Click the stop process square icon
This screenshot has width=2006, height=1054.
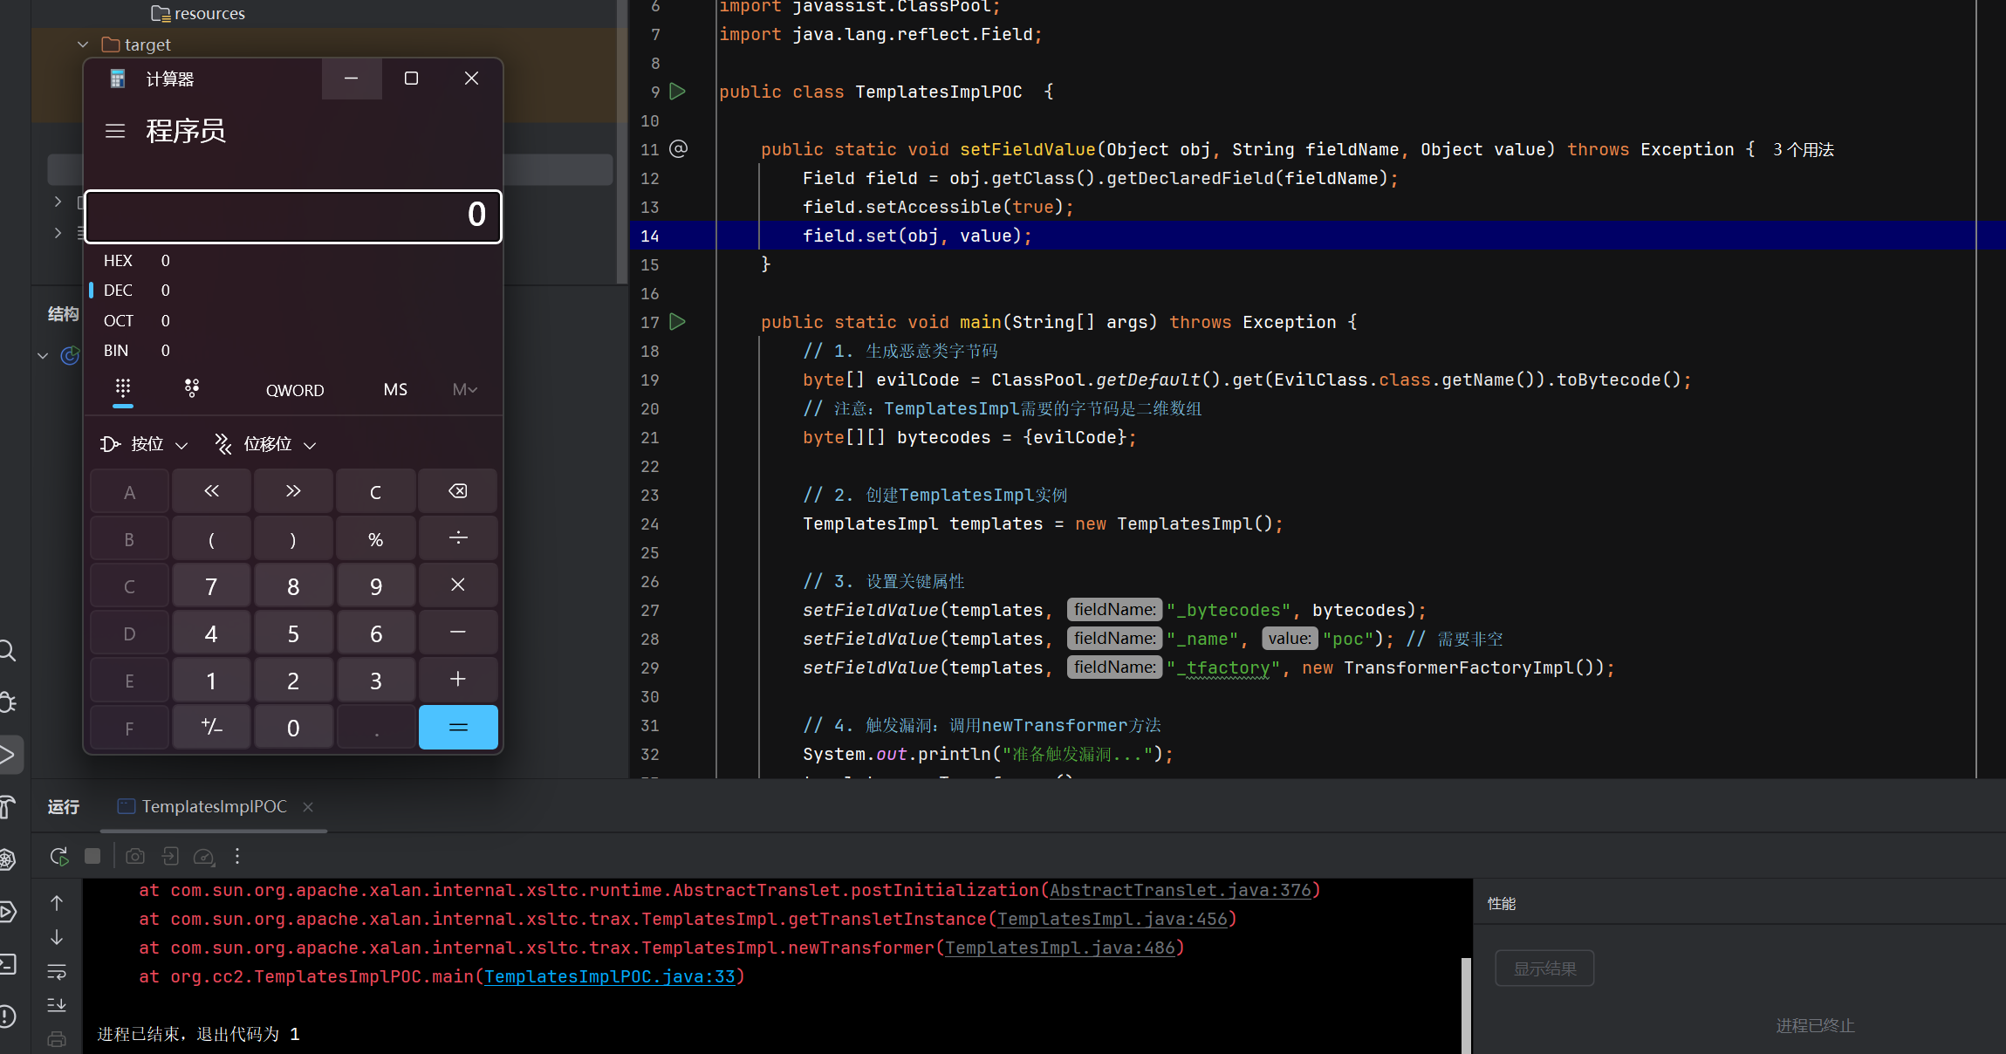click(x=92, y=856)
